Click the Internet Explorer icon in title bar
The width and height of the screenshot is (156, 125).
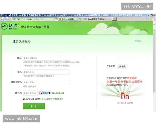(x=2, y=15)
